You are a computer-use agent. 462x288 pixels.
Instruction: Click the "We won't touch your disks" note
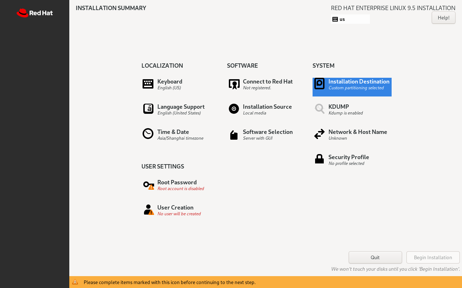[396, 269]
